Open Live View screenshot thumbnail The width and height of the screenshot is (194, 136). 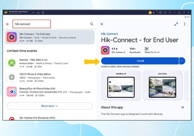tap(162, 85)
